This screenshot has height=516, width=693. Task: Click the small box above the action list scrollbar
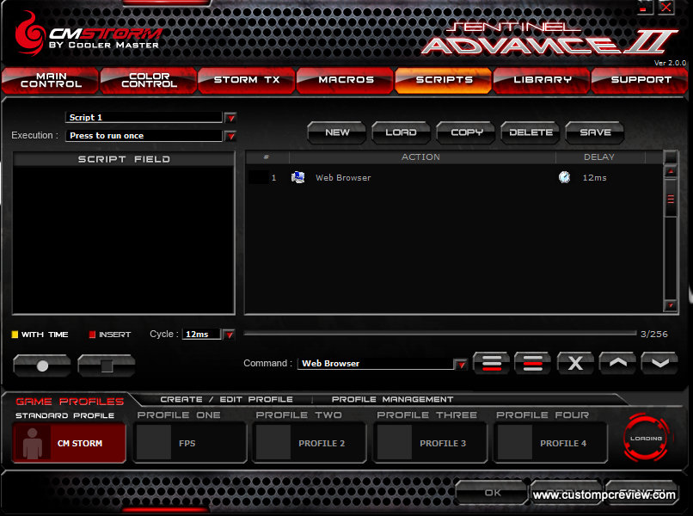pyautogui.click(x=671, y=157)
